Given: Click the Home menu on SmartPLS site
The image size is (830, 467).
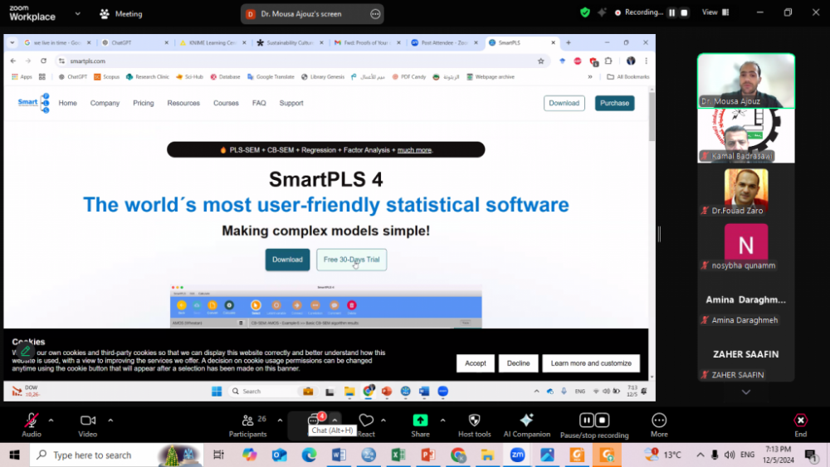Looking at the screenshot, I should (68, 103).
